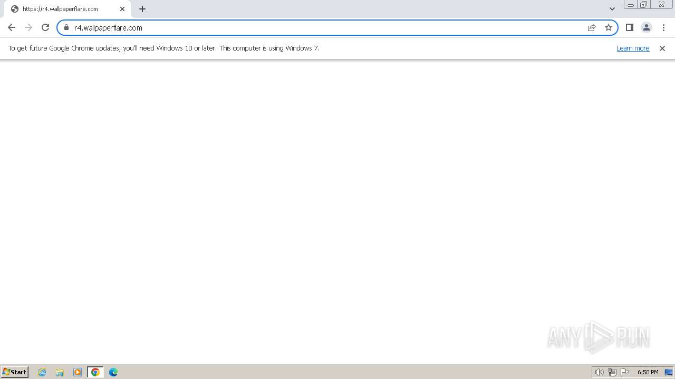675x379 pixels.
Task: Follow the Learn more link
Action: coord(633,48)
